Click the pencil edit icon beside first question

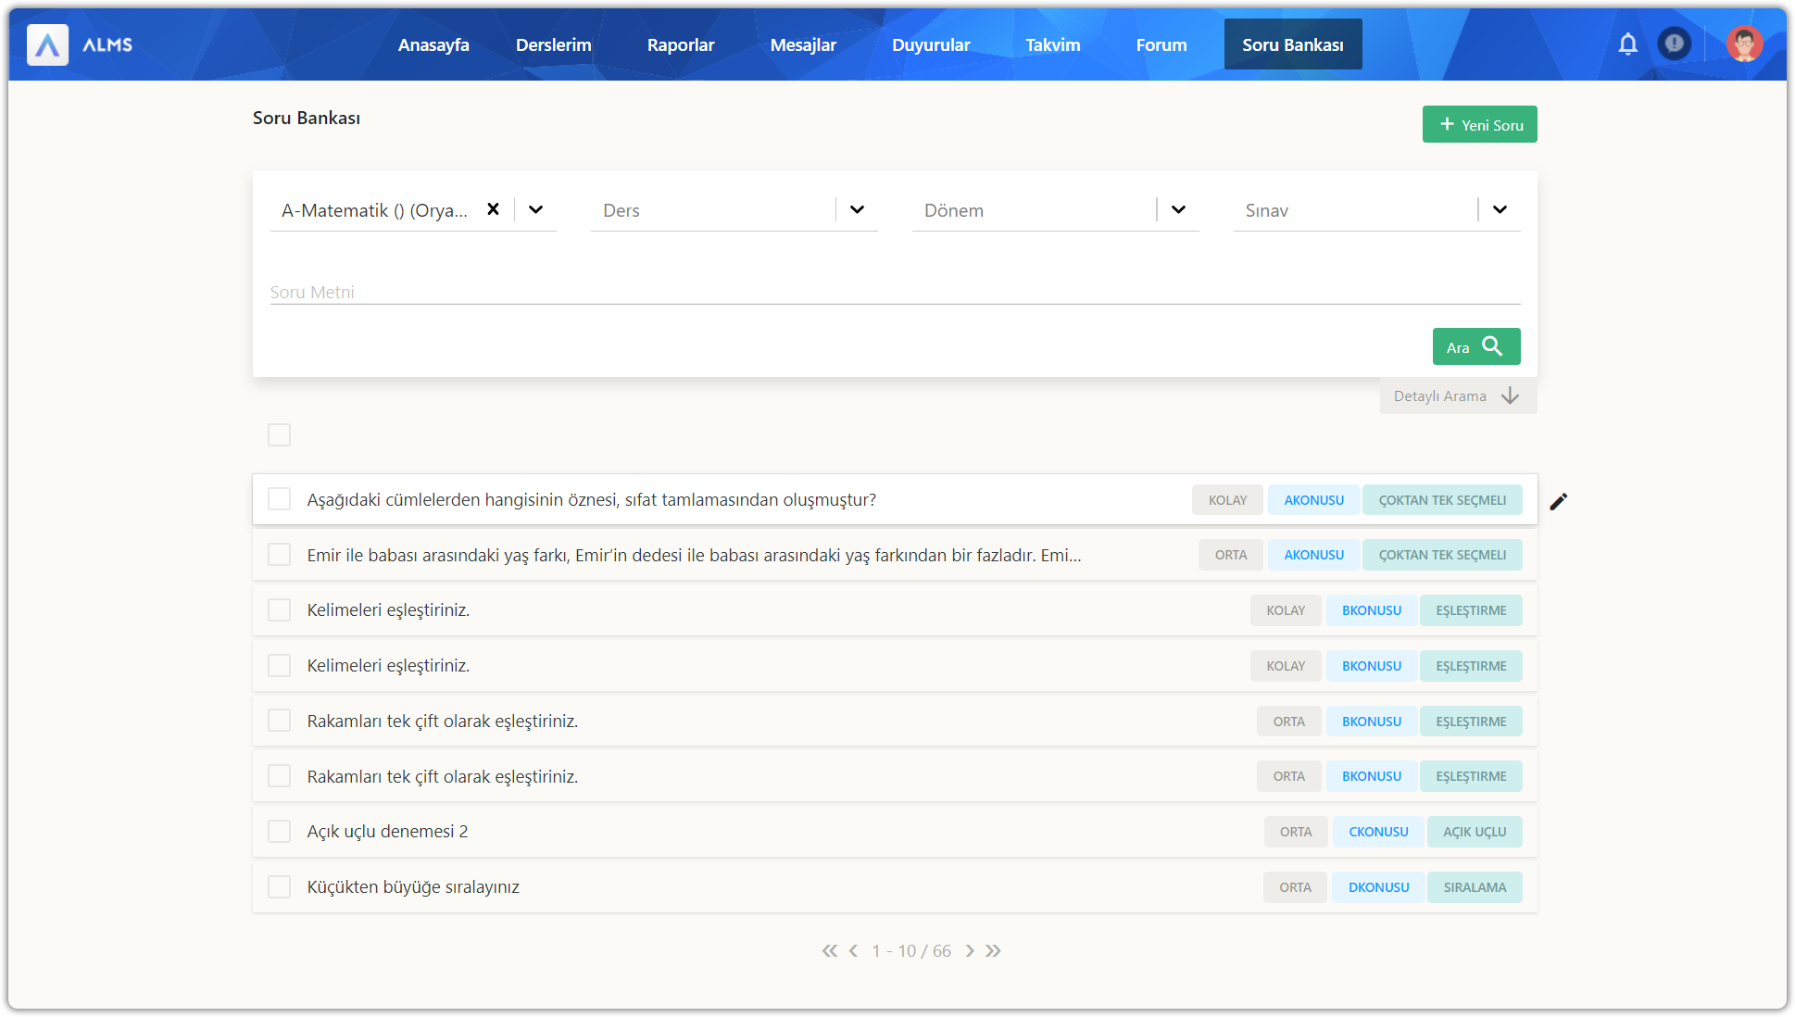(x=1559, y=501)
